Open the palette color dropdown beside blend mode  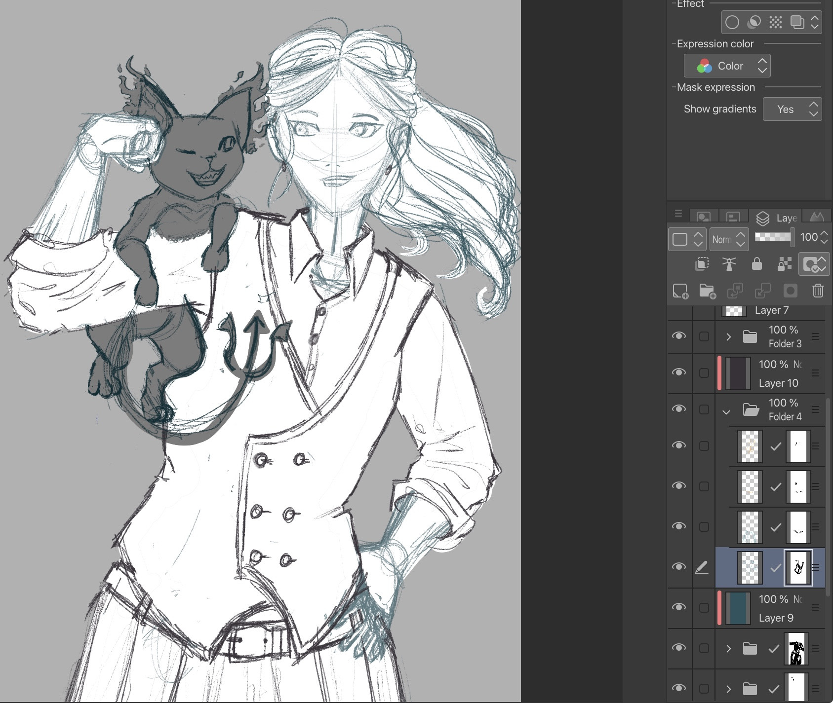[687, 239]
